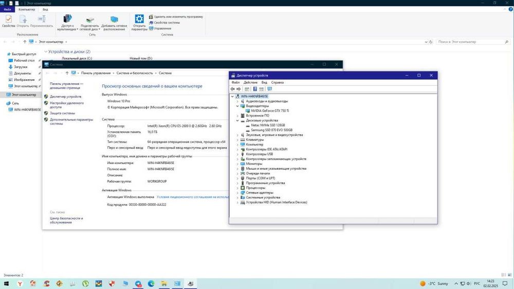Select the Netac NVMe SSD 128GB device
The image size is (514, 289).
pos(268,125)
